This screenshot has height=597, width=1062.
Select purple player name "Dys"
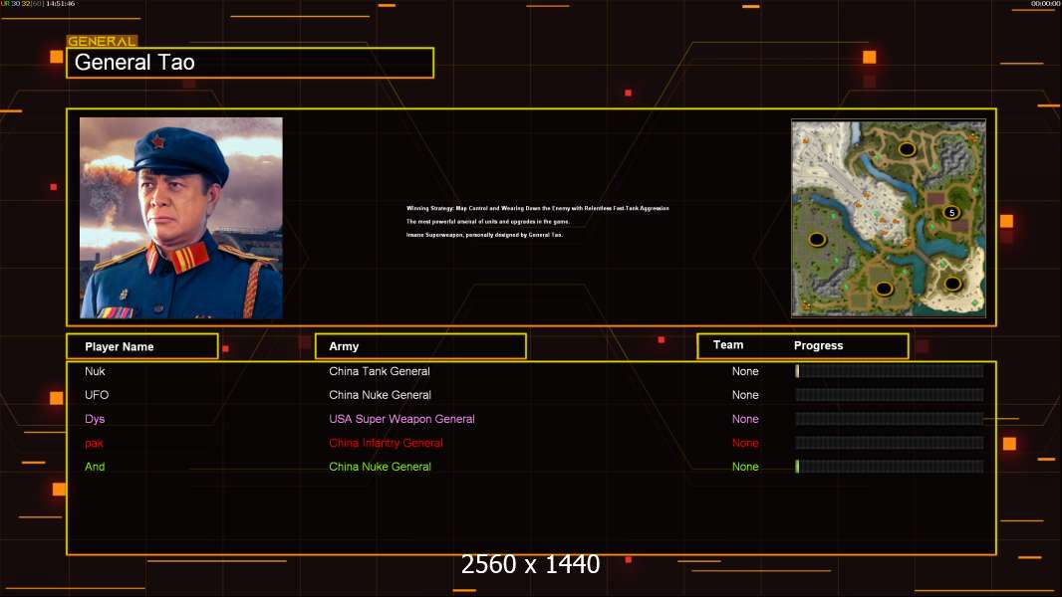click(x=95, y=419)
